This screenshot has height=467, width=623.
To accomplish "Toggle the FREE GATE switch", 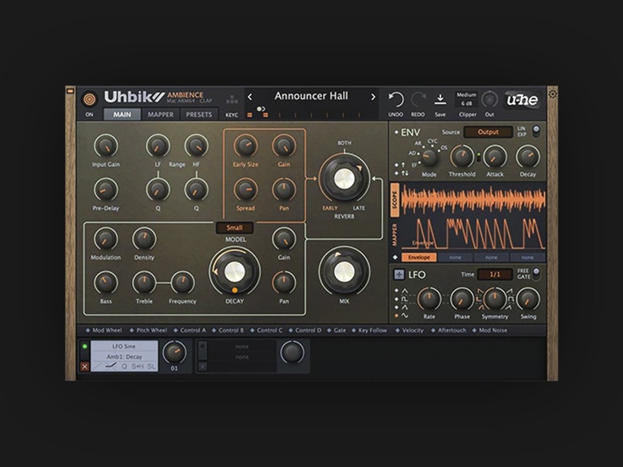I will click(x=536, y=274).
